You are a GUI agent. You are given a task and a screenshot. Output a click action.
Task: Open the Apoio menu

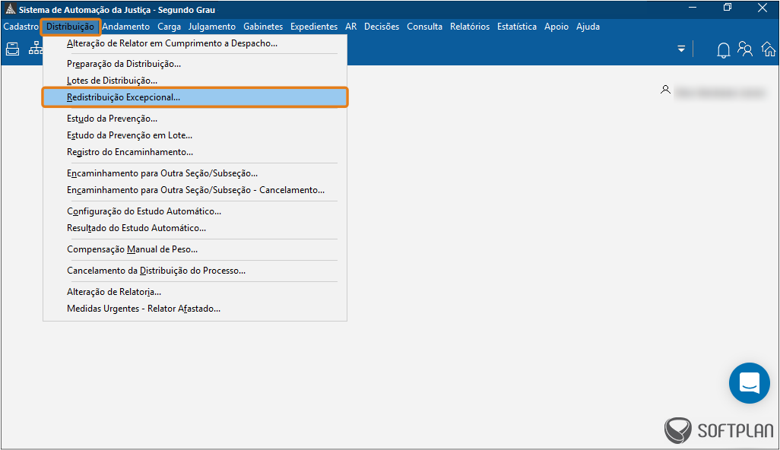coord(556,27)
